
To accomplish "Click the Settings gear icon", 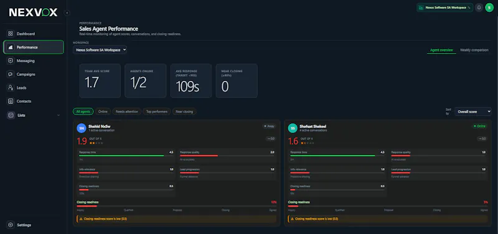I will pos(11,225).
